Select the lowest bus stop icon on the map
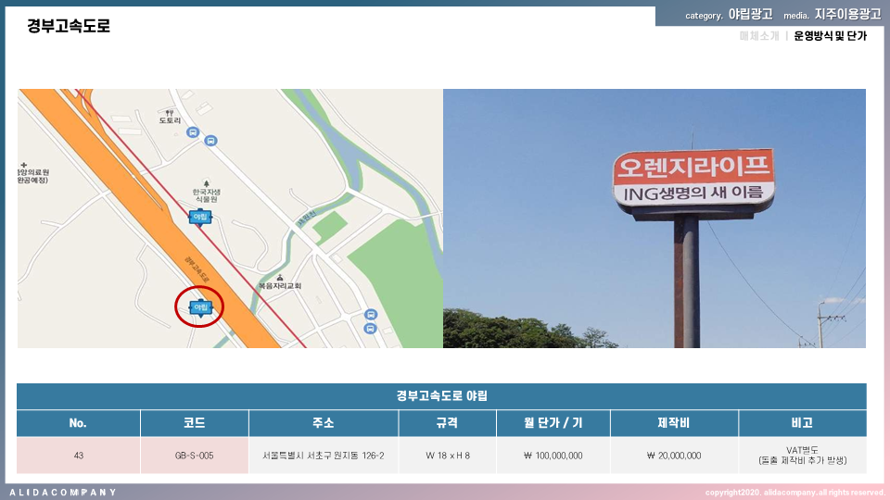 (x=370, y=328)
